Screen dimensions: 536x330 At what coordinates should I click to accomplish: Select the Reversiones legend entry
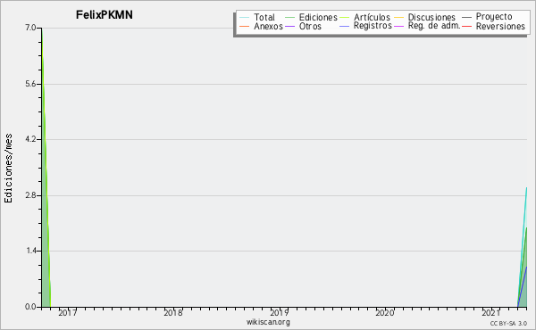click(x=494, y=26)
